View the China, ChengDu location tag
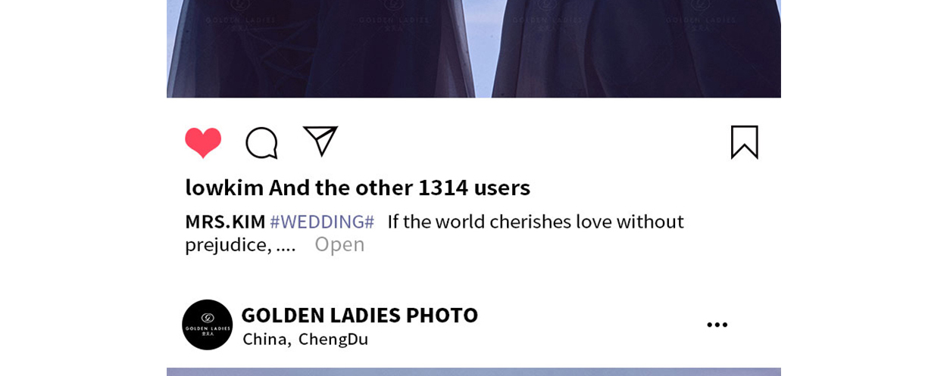 click(305, 339)
